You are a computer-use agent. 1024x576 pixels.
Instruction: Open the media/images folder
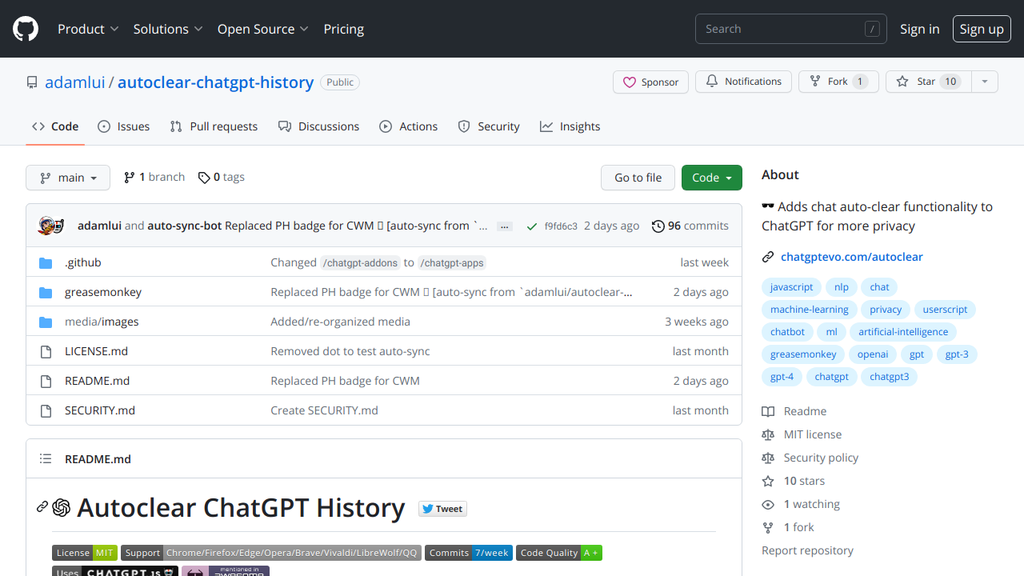point(102,322)
